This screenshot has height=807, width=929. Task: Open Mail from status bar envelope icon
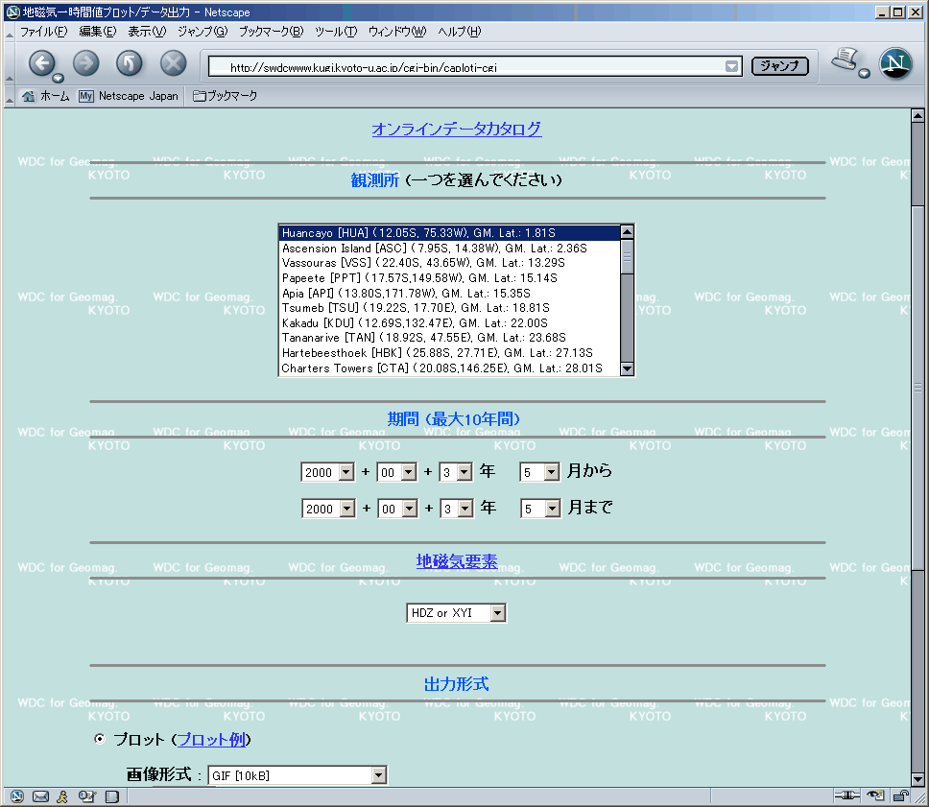40,796
